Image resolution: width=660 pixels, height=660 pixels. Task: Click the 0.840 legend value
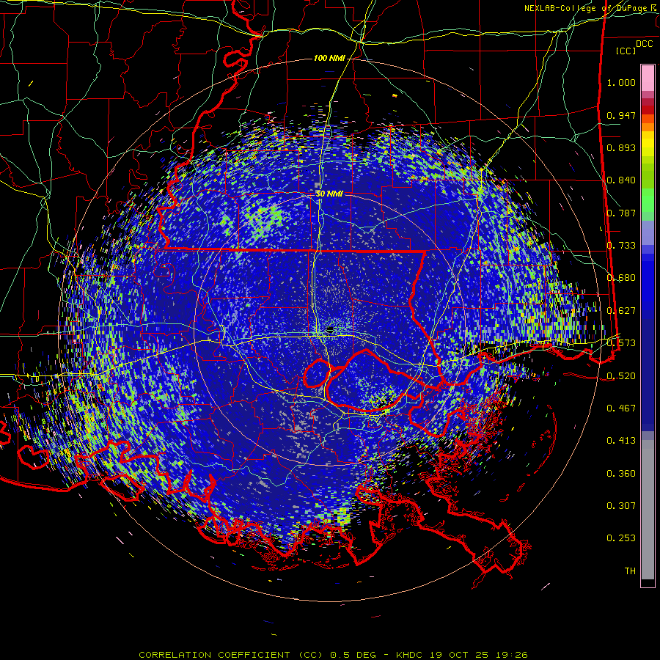tap(621, 180)
